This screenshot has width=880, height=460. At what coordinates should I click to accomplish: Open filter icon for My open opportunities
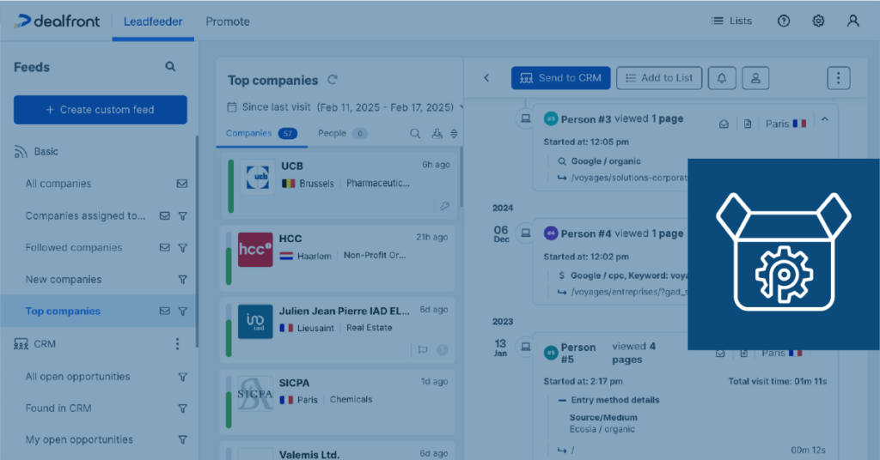click(x=182, y=439)
